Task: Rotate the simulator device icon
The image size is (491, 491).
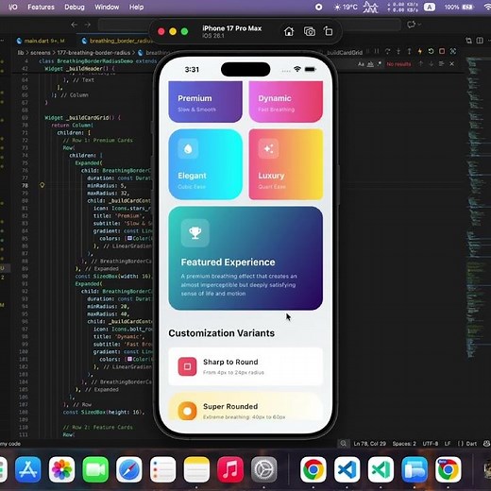Action: [329, 31]
